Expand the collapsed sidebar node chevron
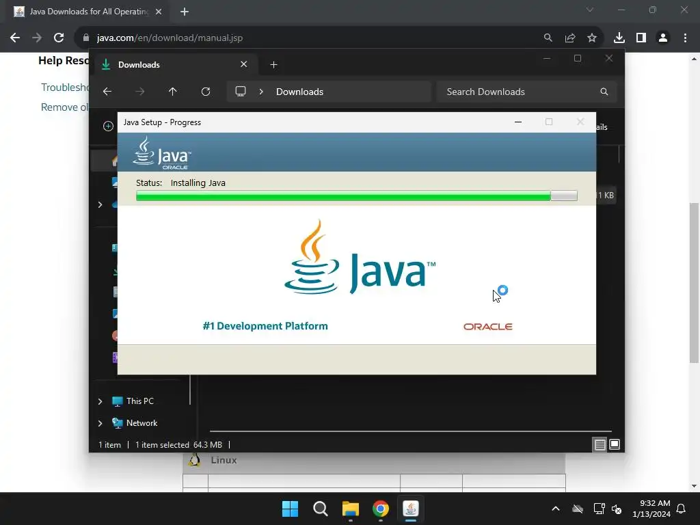 pyautogui.click(x=100, y=204)
